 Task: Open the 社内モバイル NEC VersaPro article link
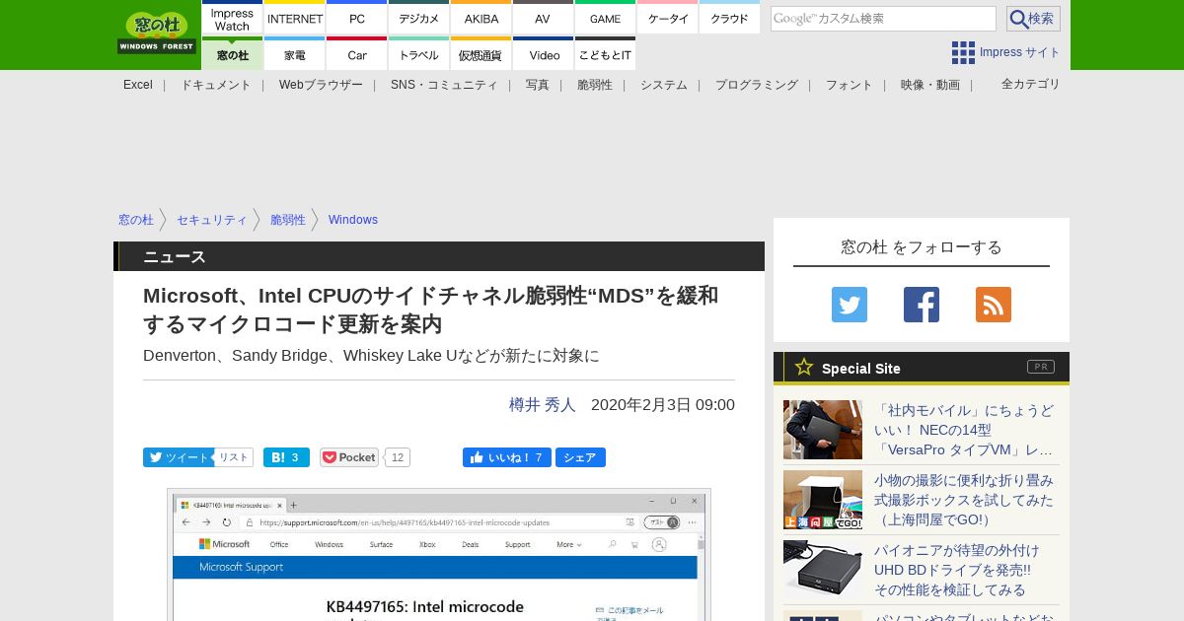[x=964, y=430]
